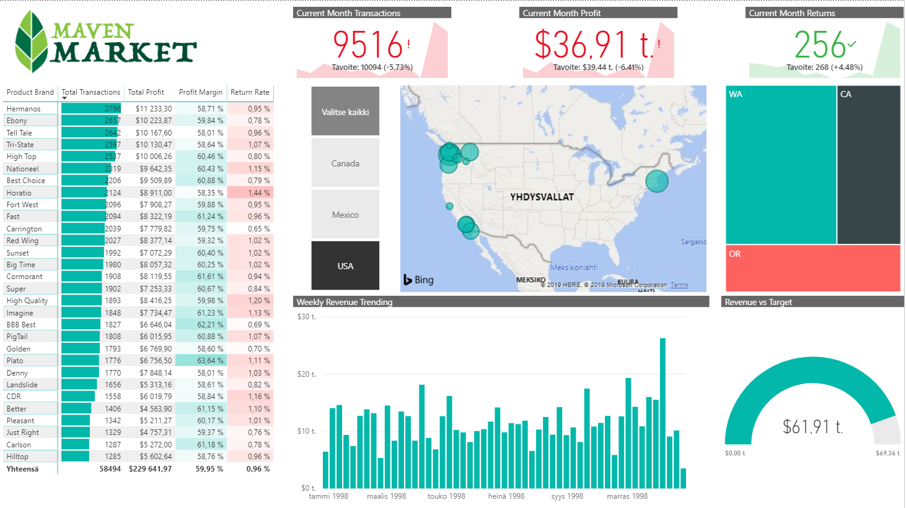
Task: Click the touko 1998 axis label
Action: (x=446, y=496)
